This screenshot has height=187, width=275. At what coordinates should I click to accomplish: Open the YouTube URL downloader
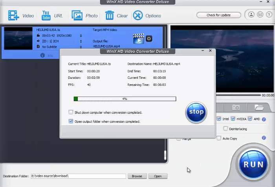pyautogui.click(x=46, y=15)
